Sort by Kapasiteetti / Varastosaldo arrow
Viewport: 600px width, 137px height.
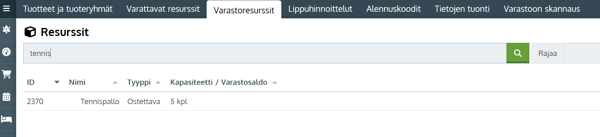coord(274,82)
